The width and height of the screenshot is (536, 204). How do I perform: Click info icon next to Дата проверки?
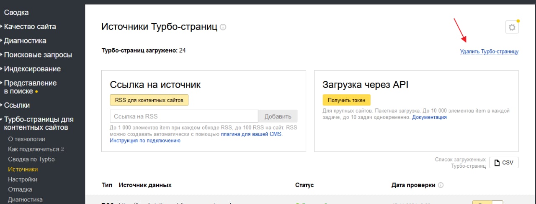pyautogui.click(x=441, y=185)
